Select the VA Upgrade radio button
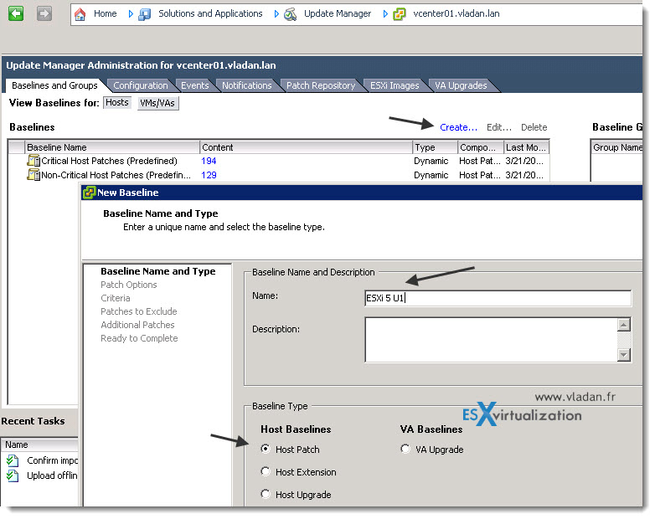Viewport: 655px width, 519px height. 405,449
